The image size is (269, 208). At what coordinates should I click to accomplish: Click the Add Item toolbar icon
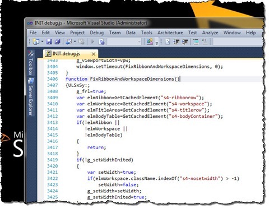69,41
